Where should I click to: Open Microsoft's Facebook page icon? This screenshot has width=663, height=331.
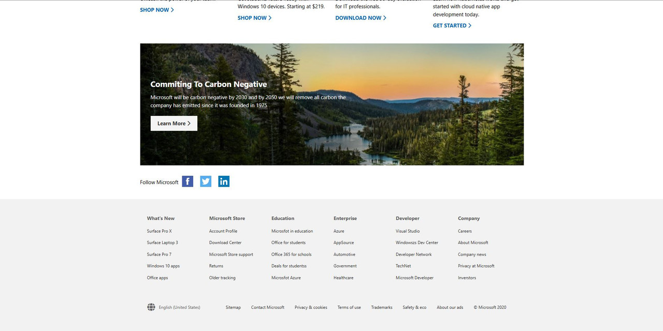click(188, 182)
